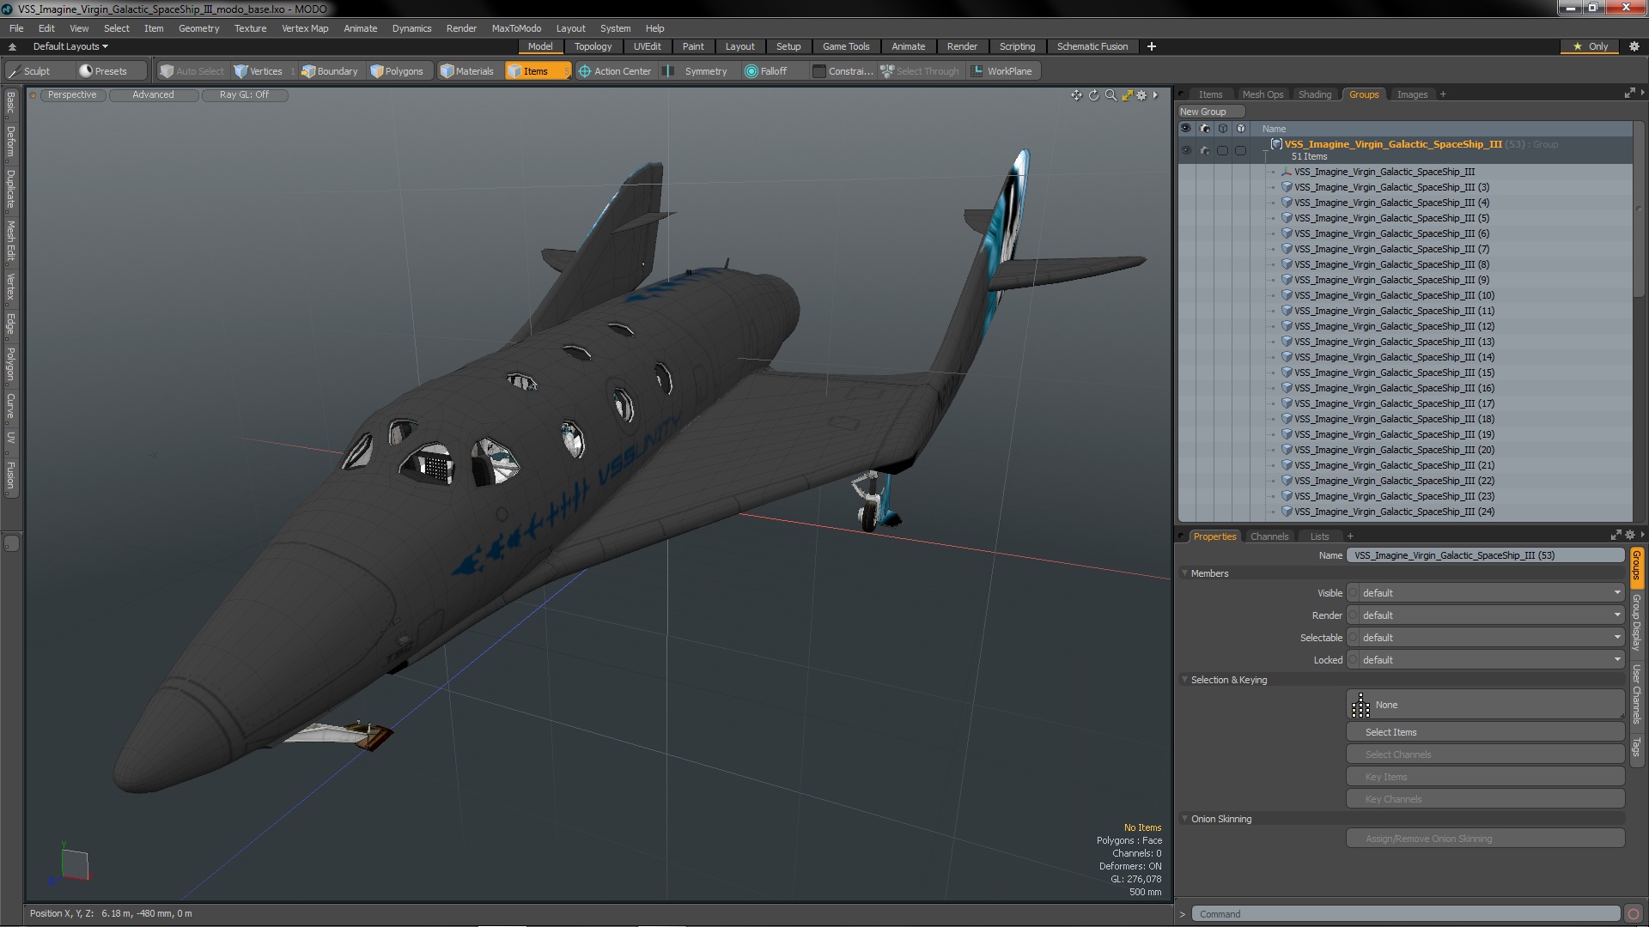This screenshot has height=927, width=1649.
Task: Click the Sculpt tool icon
Action: coord(15,71)
